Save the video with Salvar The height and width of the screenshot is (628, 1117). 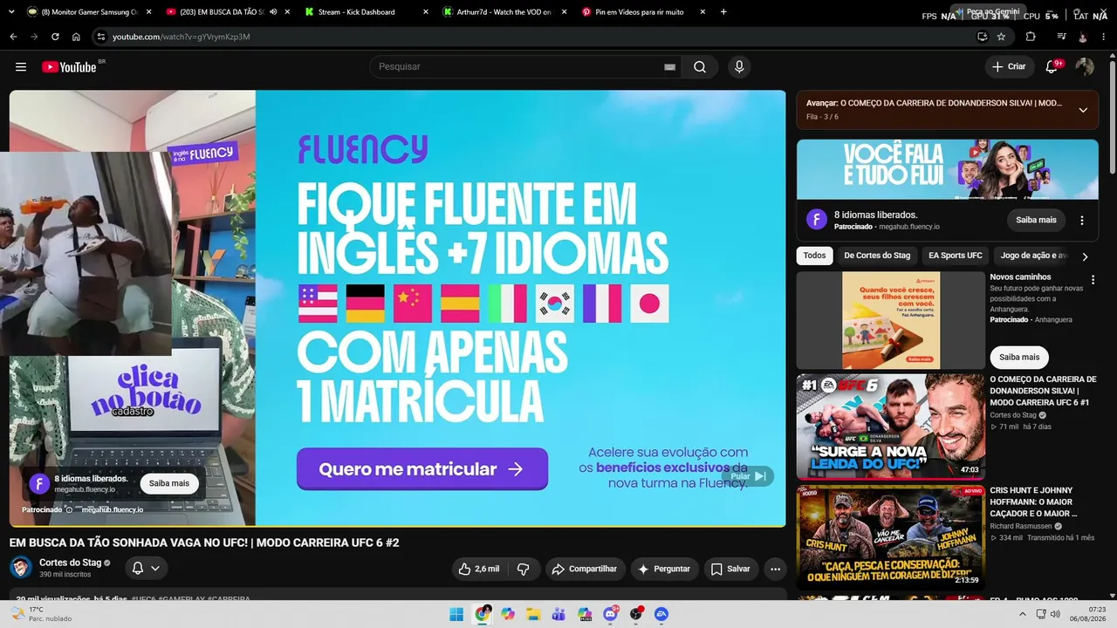coord(730,569)
